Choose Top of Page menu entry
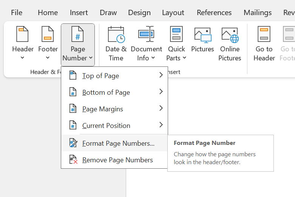The width and height of the screenshot is (295, 197). coord(114,75)
